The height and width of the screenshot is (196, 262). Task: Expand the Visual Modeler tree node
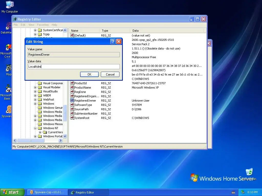click(35, 87)
